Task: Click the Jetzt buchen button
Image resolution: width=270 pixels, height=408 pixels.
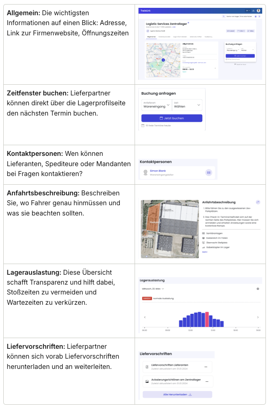Action: pyautogui.click(x=172, y=118)
